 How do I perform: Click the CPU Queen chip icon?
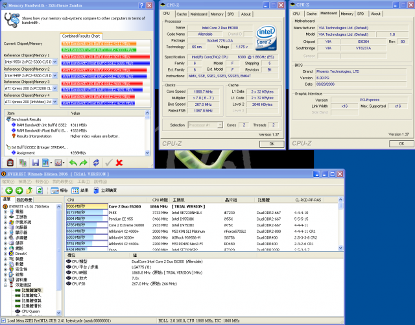18,311
